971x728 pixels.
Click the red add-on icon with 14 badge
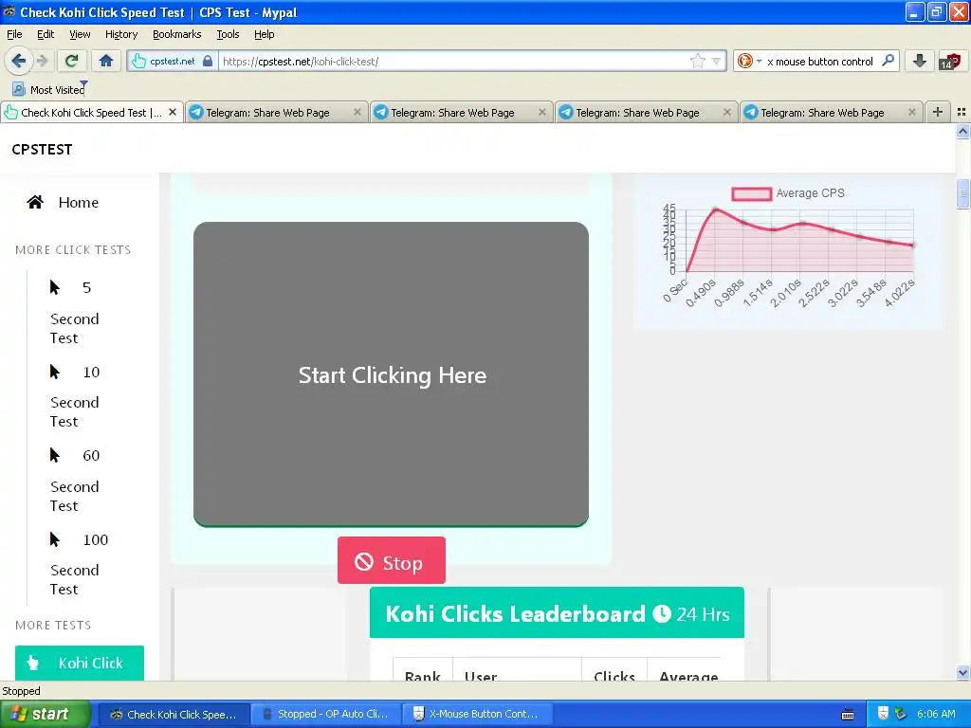[x=950, y=61]
